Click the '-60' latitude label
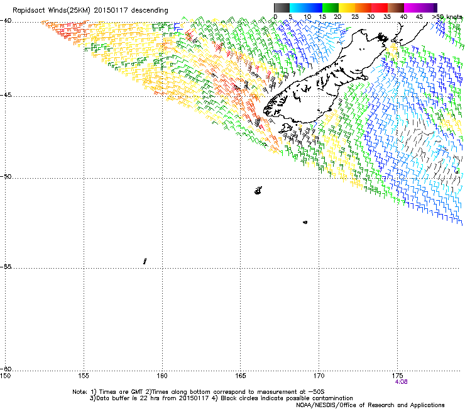465x409 pixels. [x=6, y=369]
